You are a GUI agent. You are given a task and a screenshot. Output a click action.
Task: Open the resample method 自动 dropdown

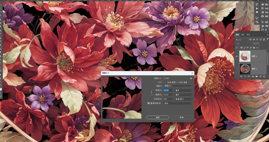pos(178,103)
